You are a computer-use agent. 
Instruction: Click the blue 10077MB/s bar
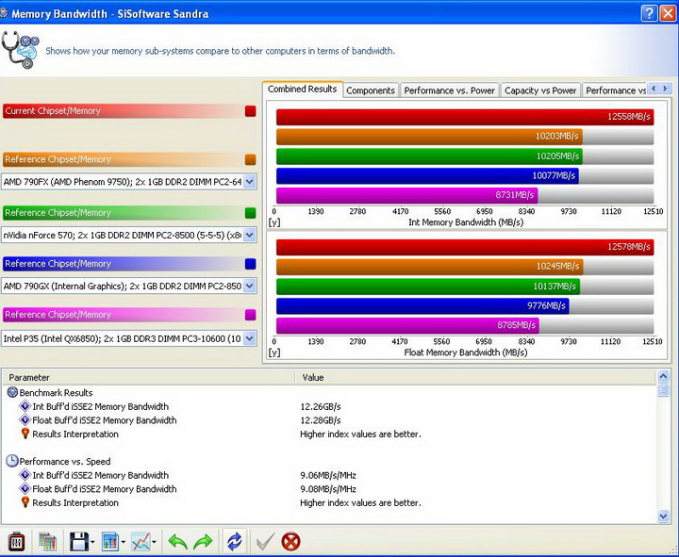[427, 175]
